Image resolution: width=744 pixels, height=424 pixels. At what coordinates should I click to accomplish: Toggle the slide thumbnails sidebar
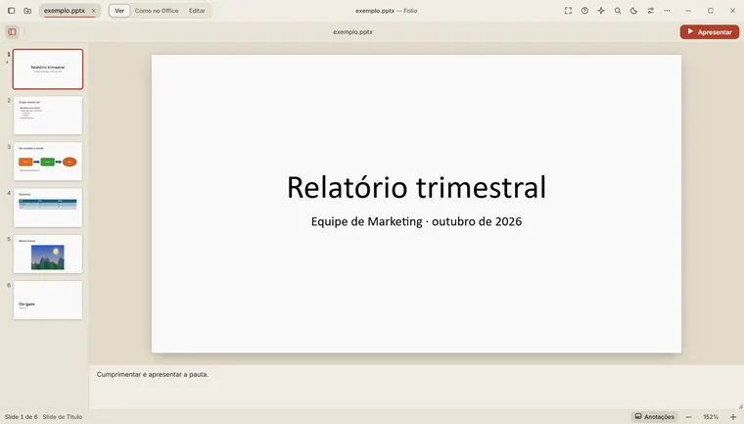(13, 31)
